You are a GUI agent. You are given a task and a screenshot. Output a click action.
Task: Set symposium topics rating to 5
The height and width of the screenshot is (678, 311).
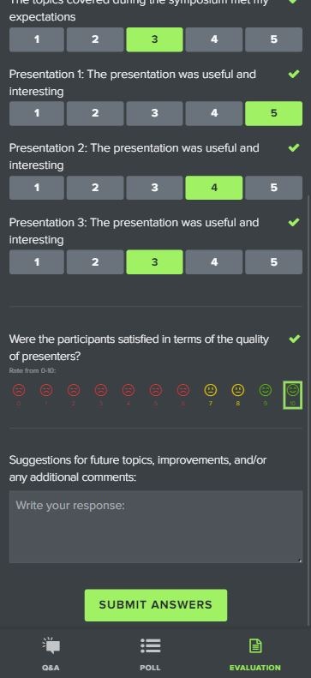(273, 39)
